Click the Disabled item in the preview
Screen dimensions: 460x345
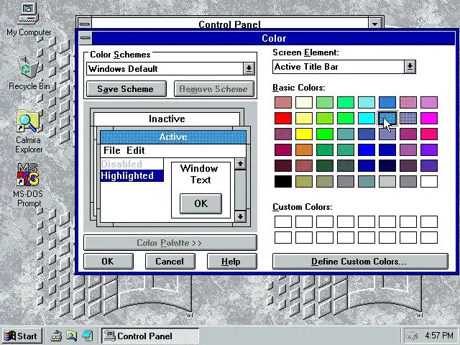pos(132,164)
